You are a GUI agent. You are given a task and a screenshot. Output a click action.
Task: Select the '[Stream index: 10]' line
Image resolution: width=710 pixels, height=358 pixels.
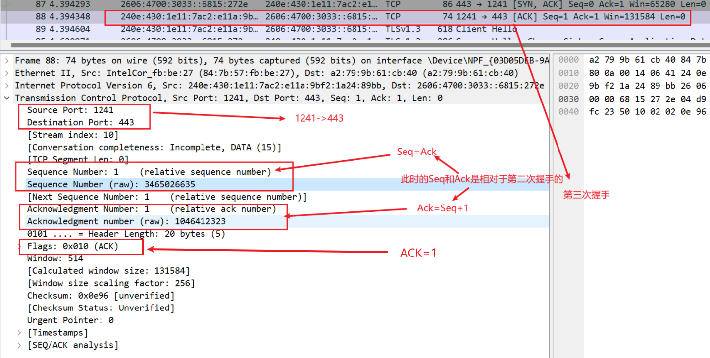[x=73, y=135]
